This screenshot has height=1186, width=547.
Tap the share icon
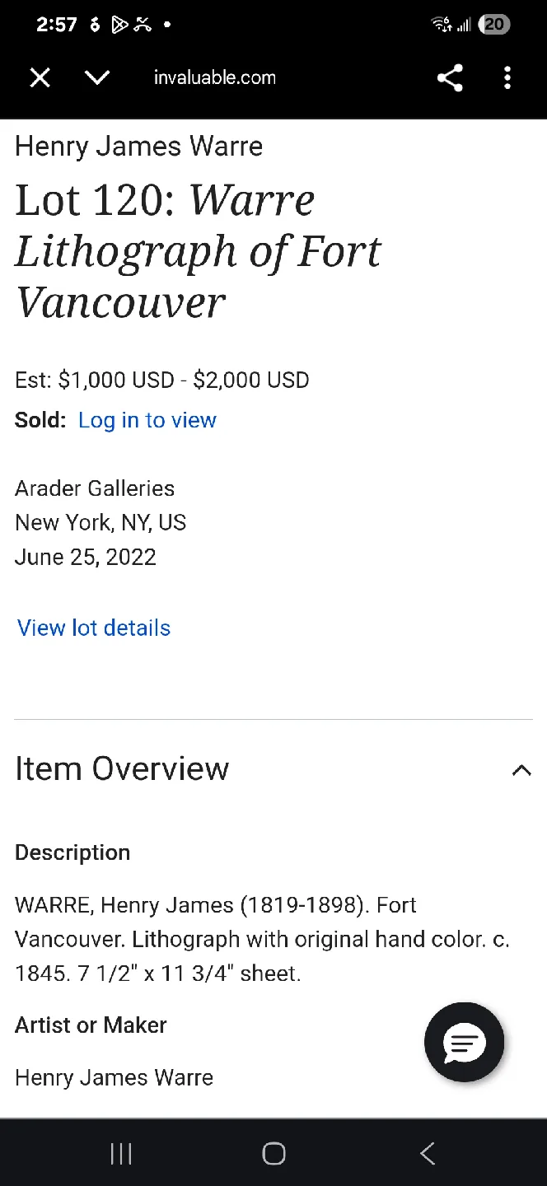(x=450, y=78)
